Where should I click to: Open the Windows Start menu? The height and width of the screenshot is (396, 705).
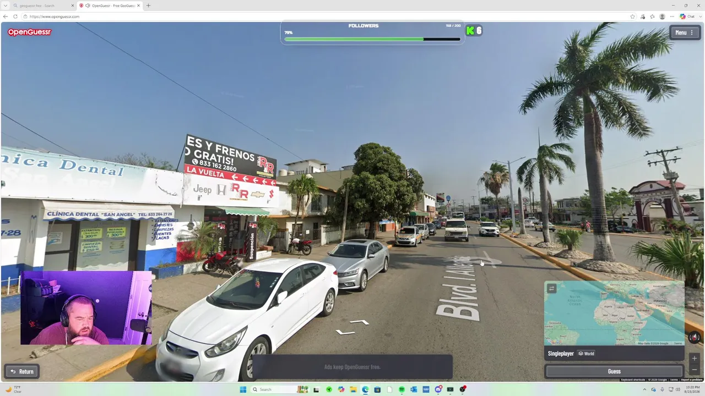click(243, 389)
